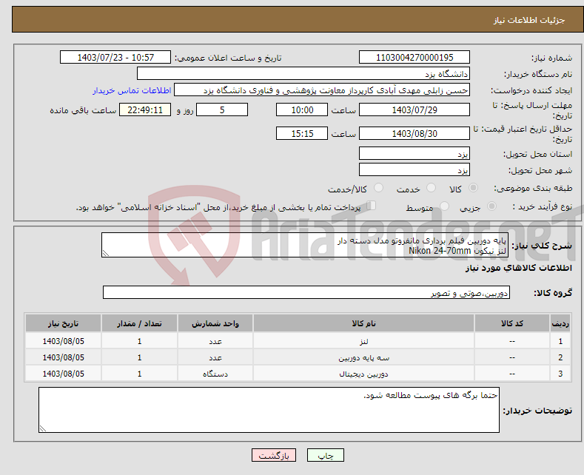
Task: Toggle the Islamic treasury payment checkbox
Action: click(372, 206)
